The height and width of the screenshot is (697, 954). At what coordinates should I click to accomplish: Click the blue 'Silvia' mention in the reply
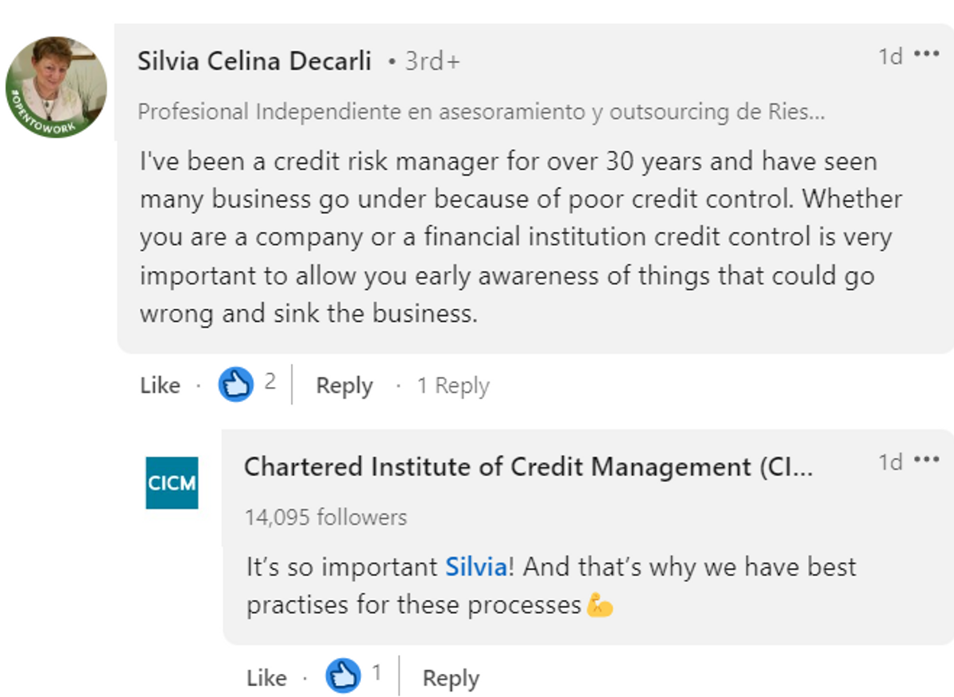pyautogui.click(x=475, y=567)
